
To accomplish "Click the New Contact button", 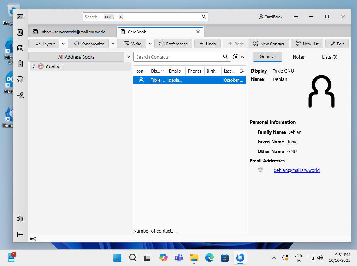I will 268,44.
